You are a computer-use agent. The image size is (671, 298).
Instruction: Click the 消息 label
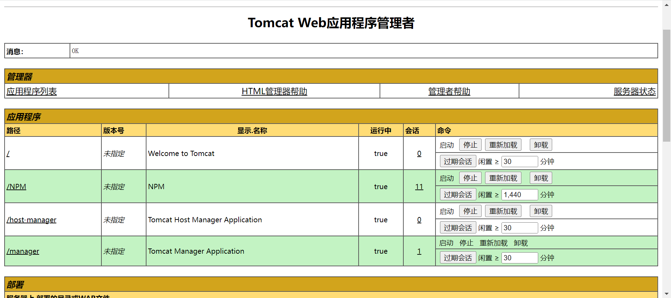pyautogui.click(x=15, y=52)
